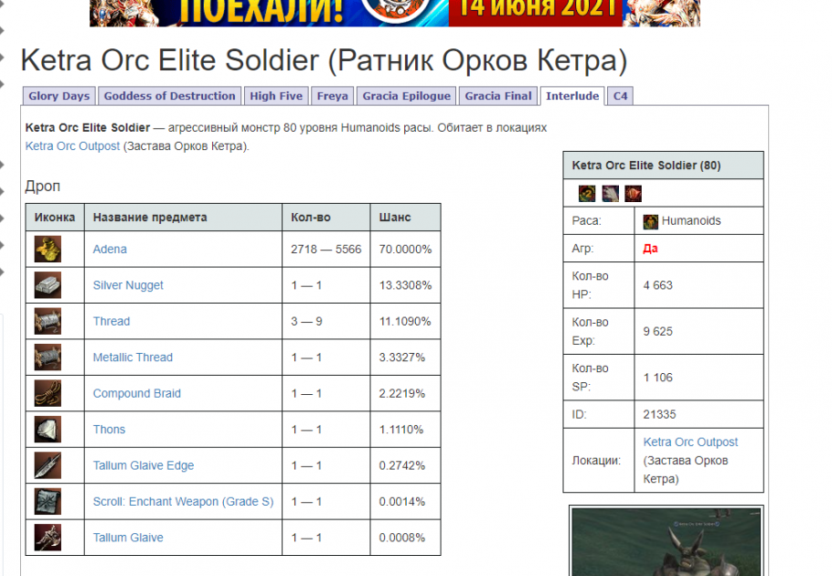Open the Goddess of Destruction tab
The image size is (832, 576).
point(169,96)
